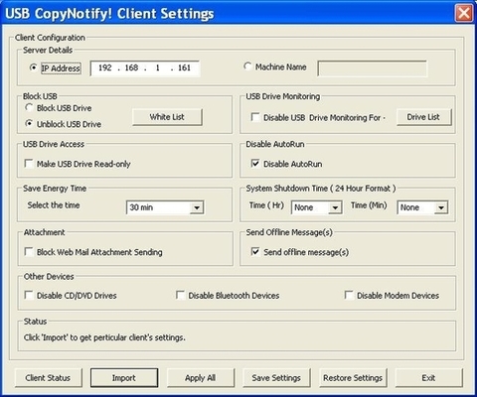Open the shutdown Time (Hr) dropdown
This screenshot has width=477, height=397.
point(316,207)
